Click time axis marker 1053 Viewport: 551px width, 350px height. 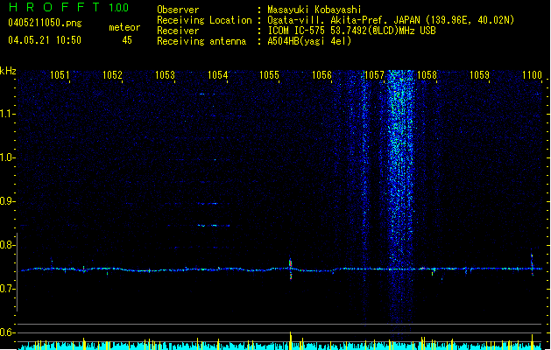165,75
